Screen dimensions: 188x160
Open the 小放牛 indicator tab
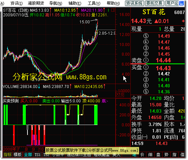click(x=58, y=155)
